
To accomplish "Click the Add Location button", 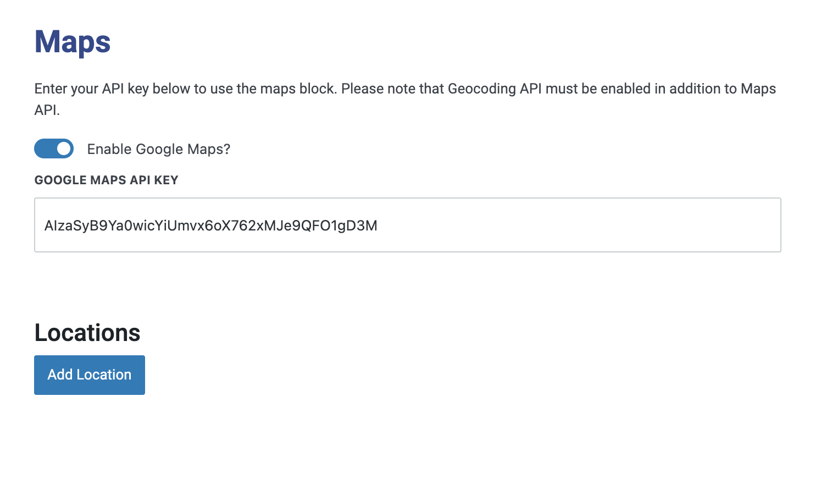I will (x=90, y=375).
